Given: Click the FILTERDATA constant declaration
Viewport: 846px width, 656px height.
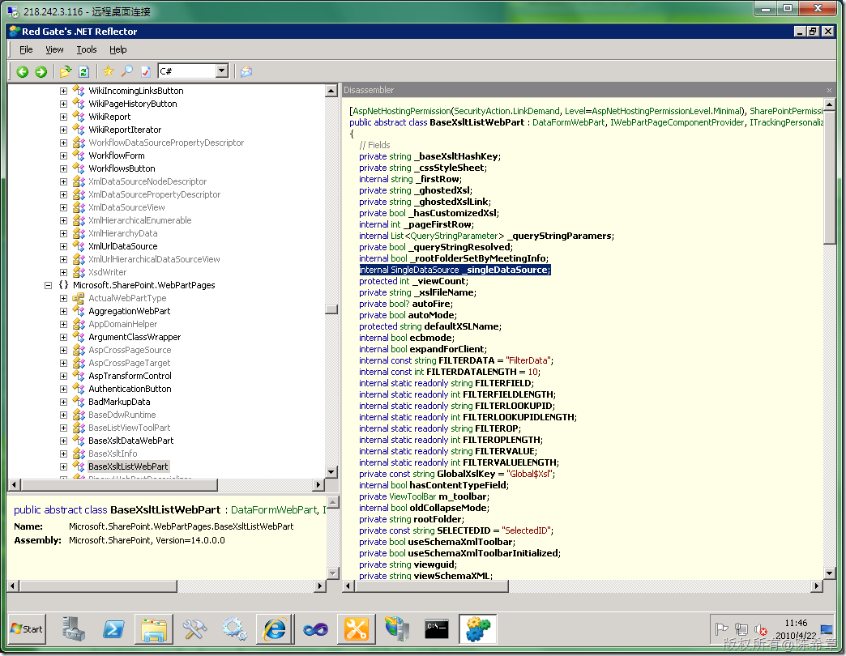Looking at the screenshot, I should (456, 360).
